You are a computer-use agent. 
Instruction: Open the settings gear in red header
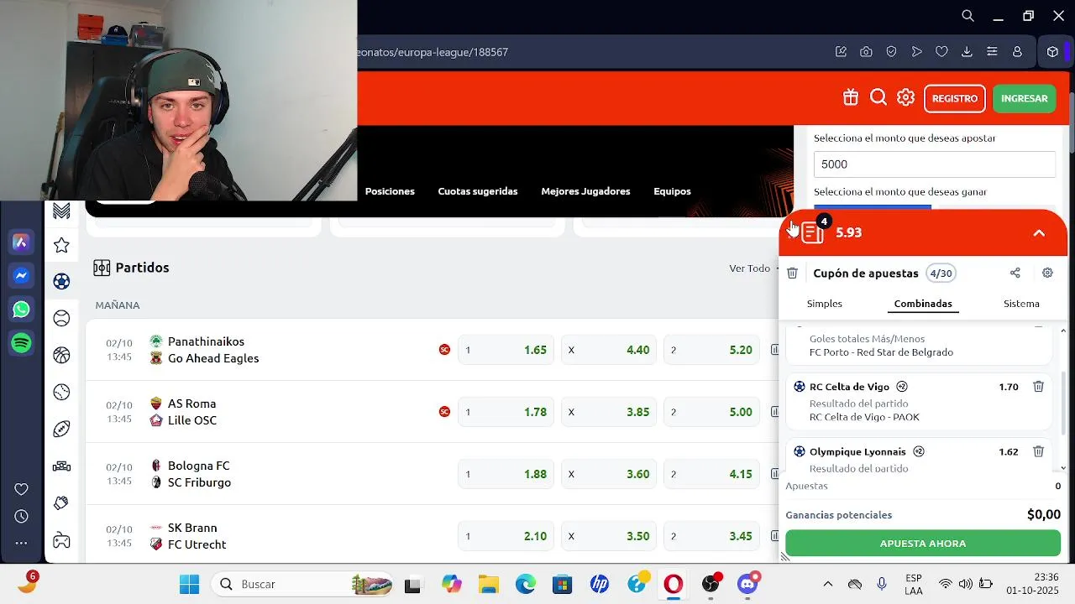(x=905, y=97)
